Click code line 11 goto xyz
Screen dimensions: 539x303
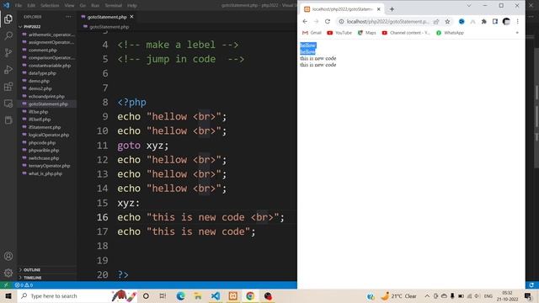(143, 146)
